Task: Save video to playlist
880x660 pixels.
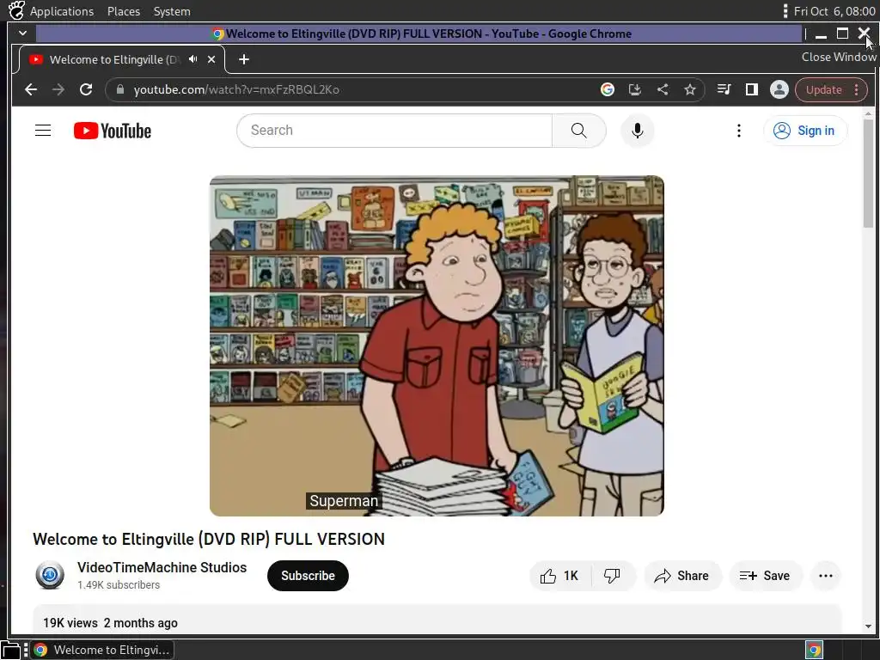Action: click(x=765, y=576)
